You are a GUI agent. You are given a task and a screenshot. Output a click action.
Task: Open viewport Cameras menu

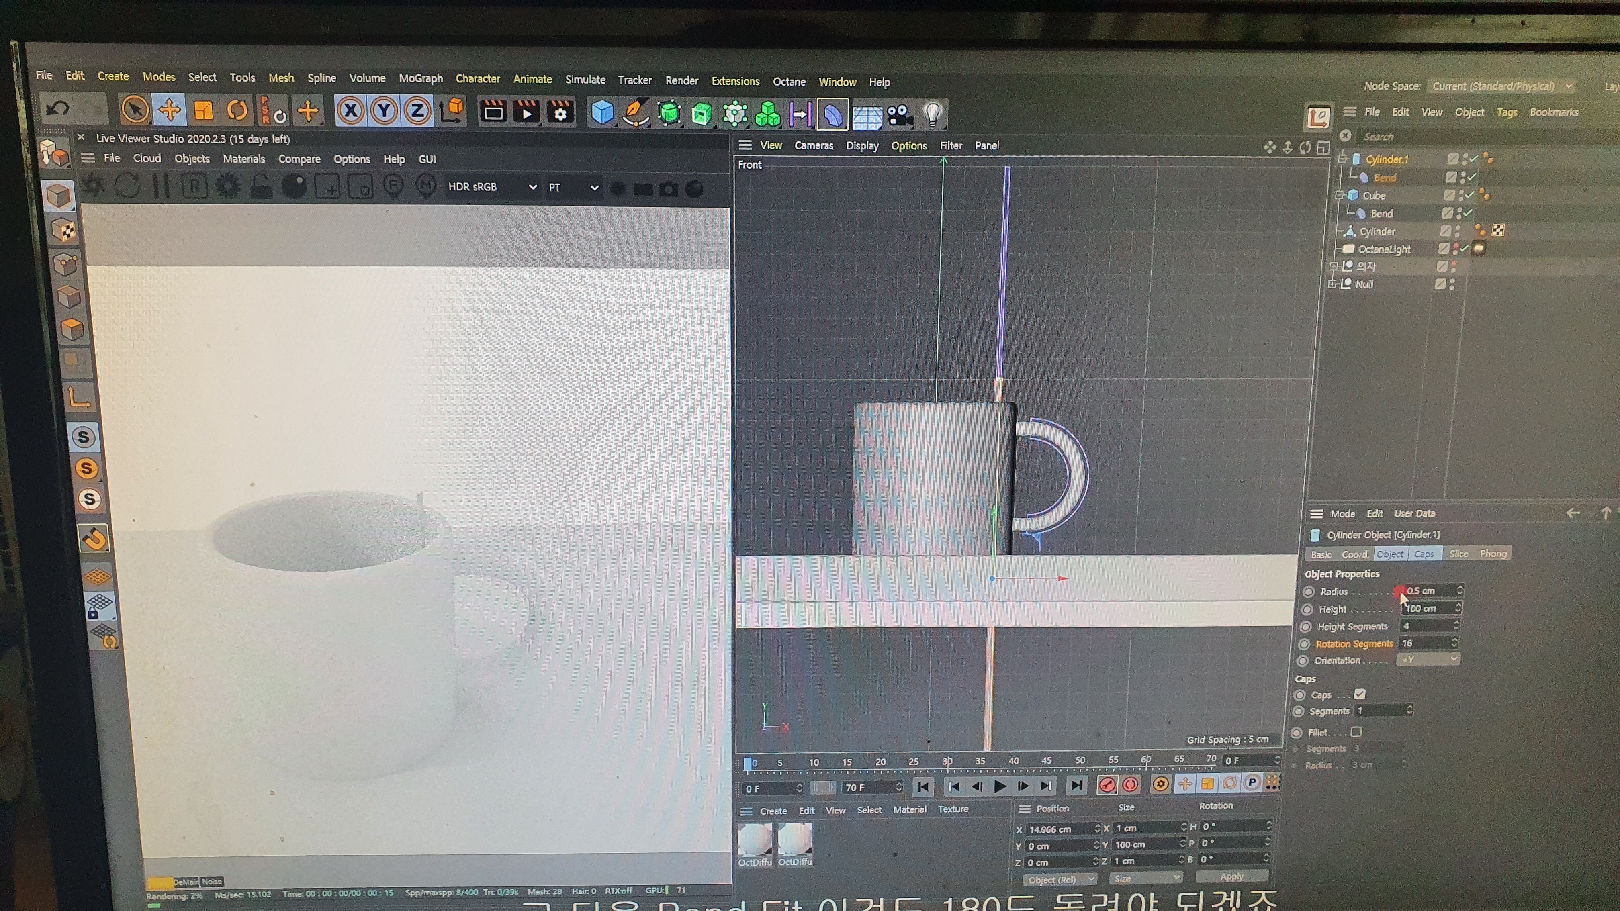point(814,146)
